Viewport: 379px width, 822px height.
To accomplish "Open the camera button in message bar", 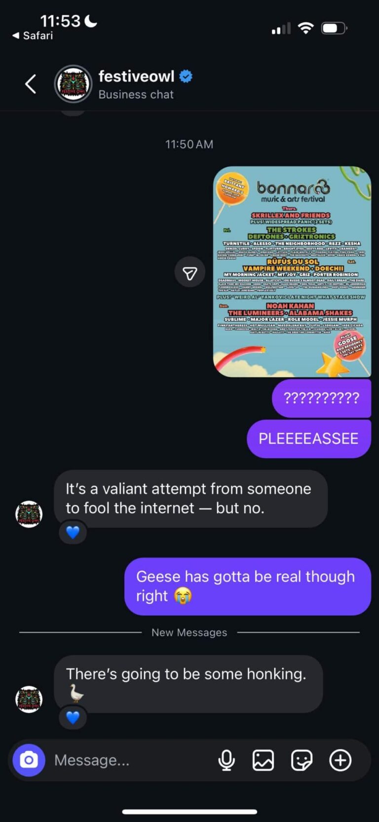I will (29, 760).
